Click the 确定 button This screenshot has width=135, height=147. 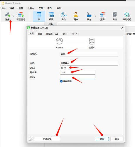102,139
